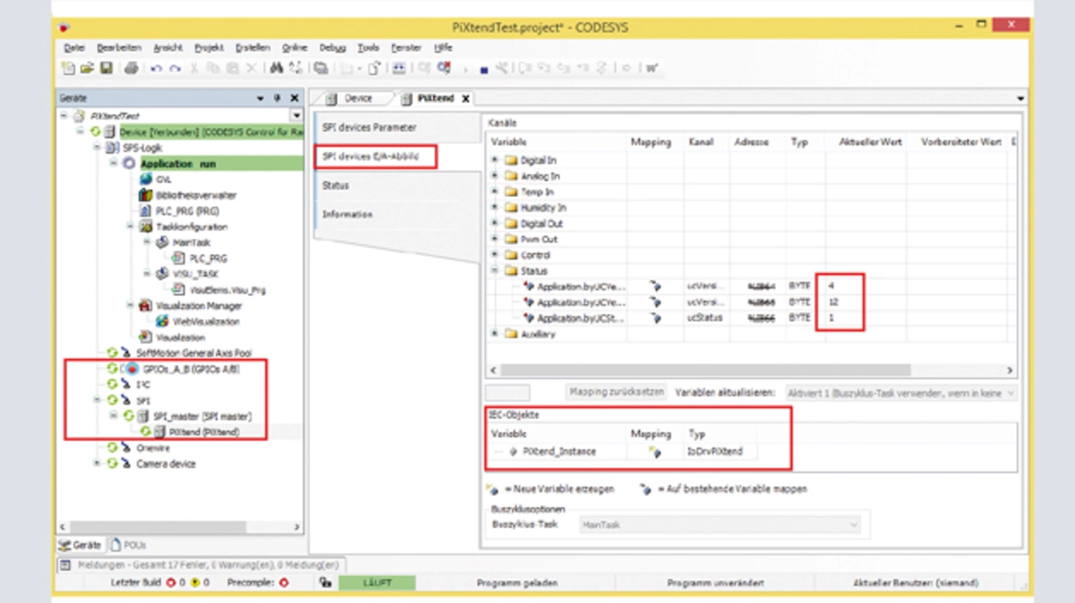Click the channel table horizontal scrollbar
This screenshot has width=1075, height=603.
click(x=706, y=370)
